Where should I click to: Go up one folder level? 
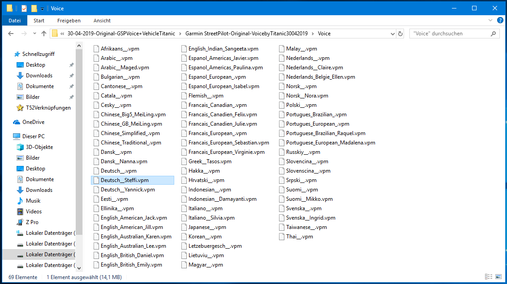[x=43, y=34]
